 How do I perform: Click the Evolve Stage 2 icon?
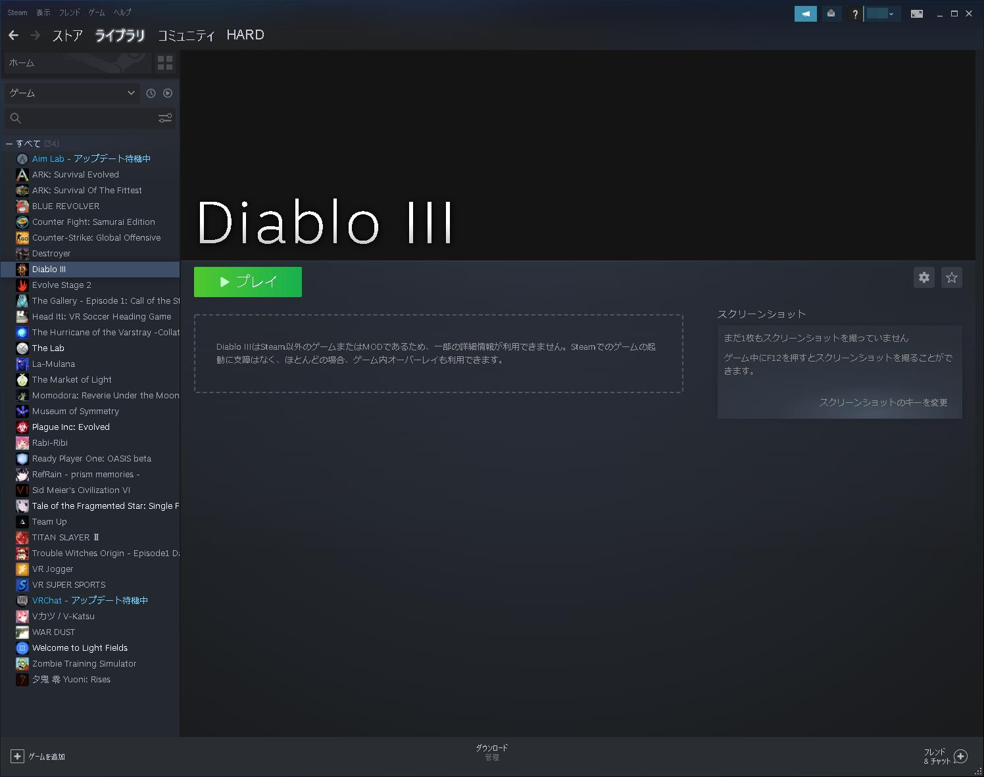click(22, 285)
